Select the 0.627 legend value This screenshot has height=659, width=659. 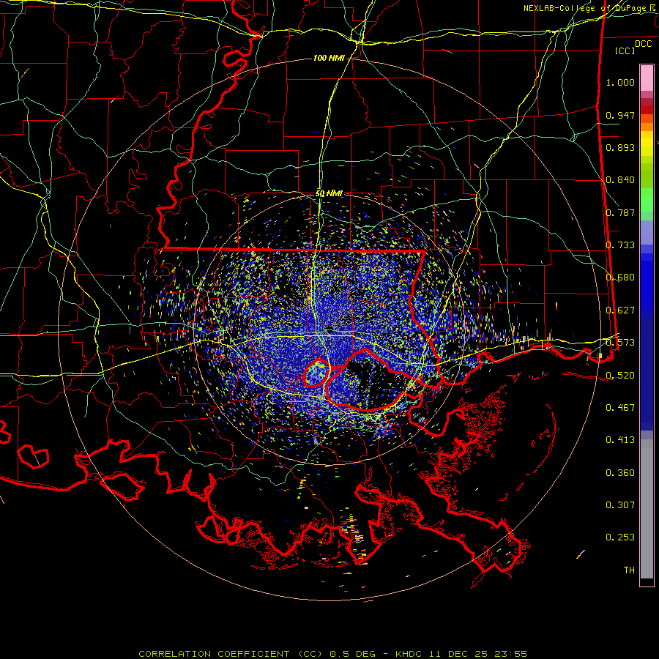tap(620, 310)
